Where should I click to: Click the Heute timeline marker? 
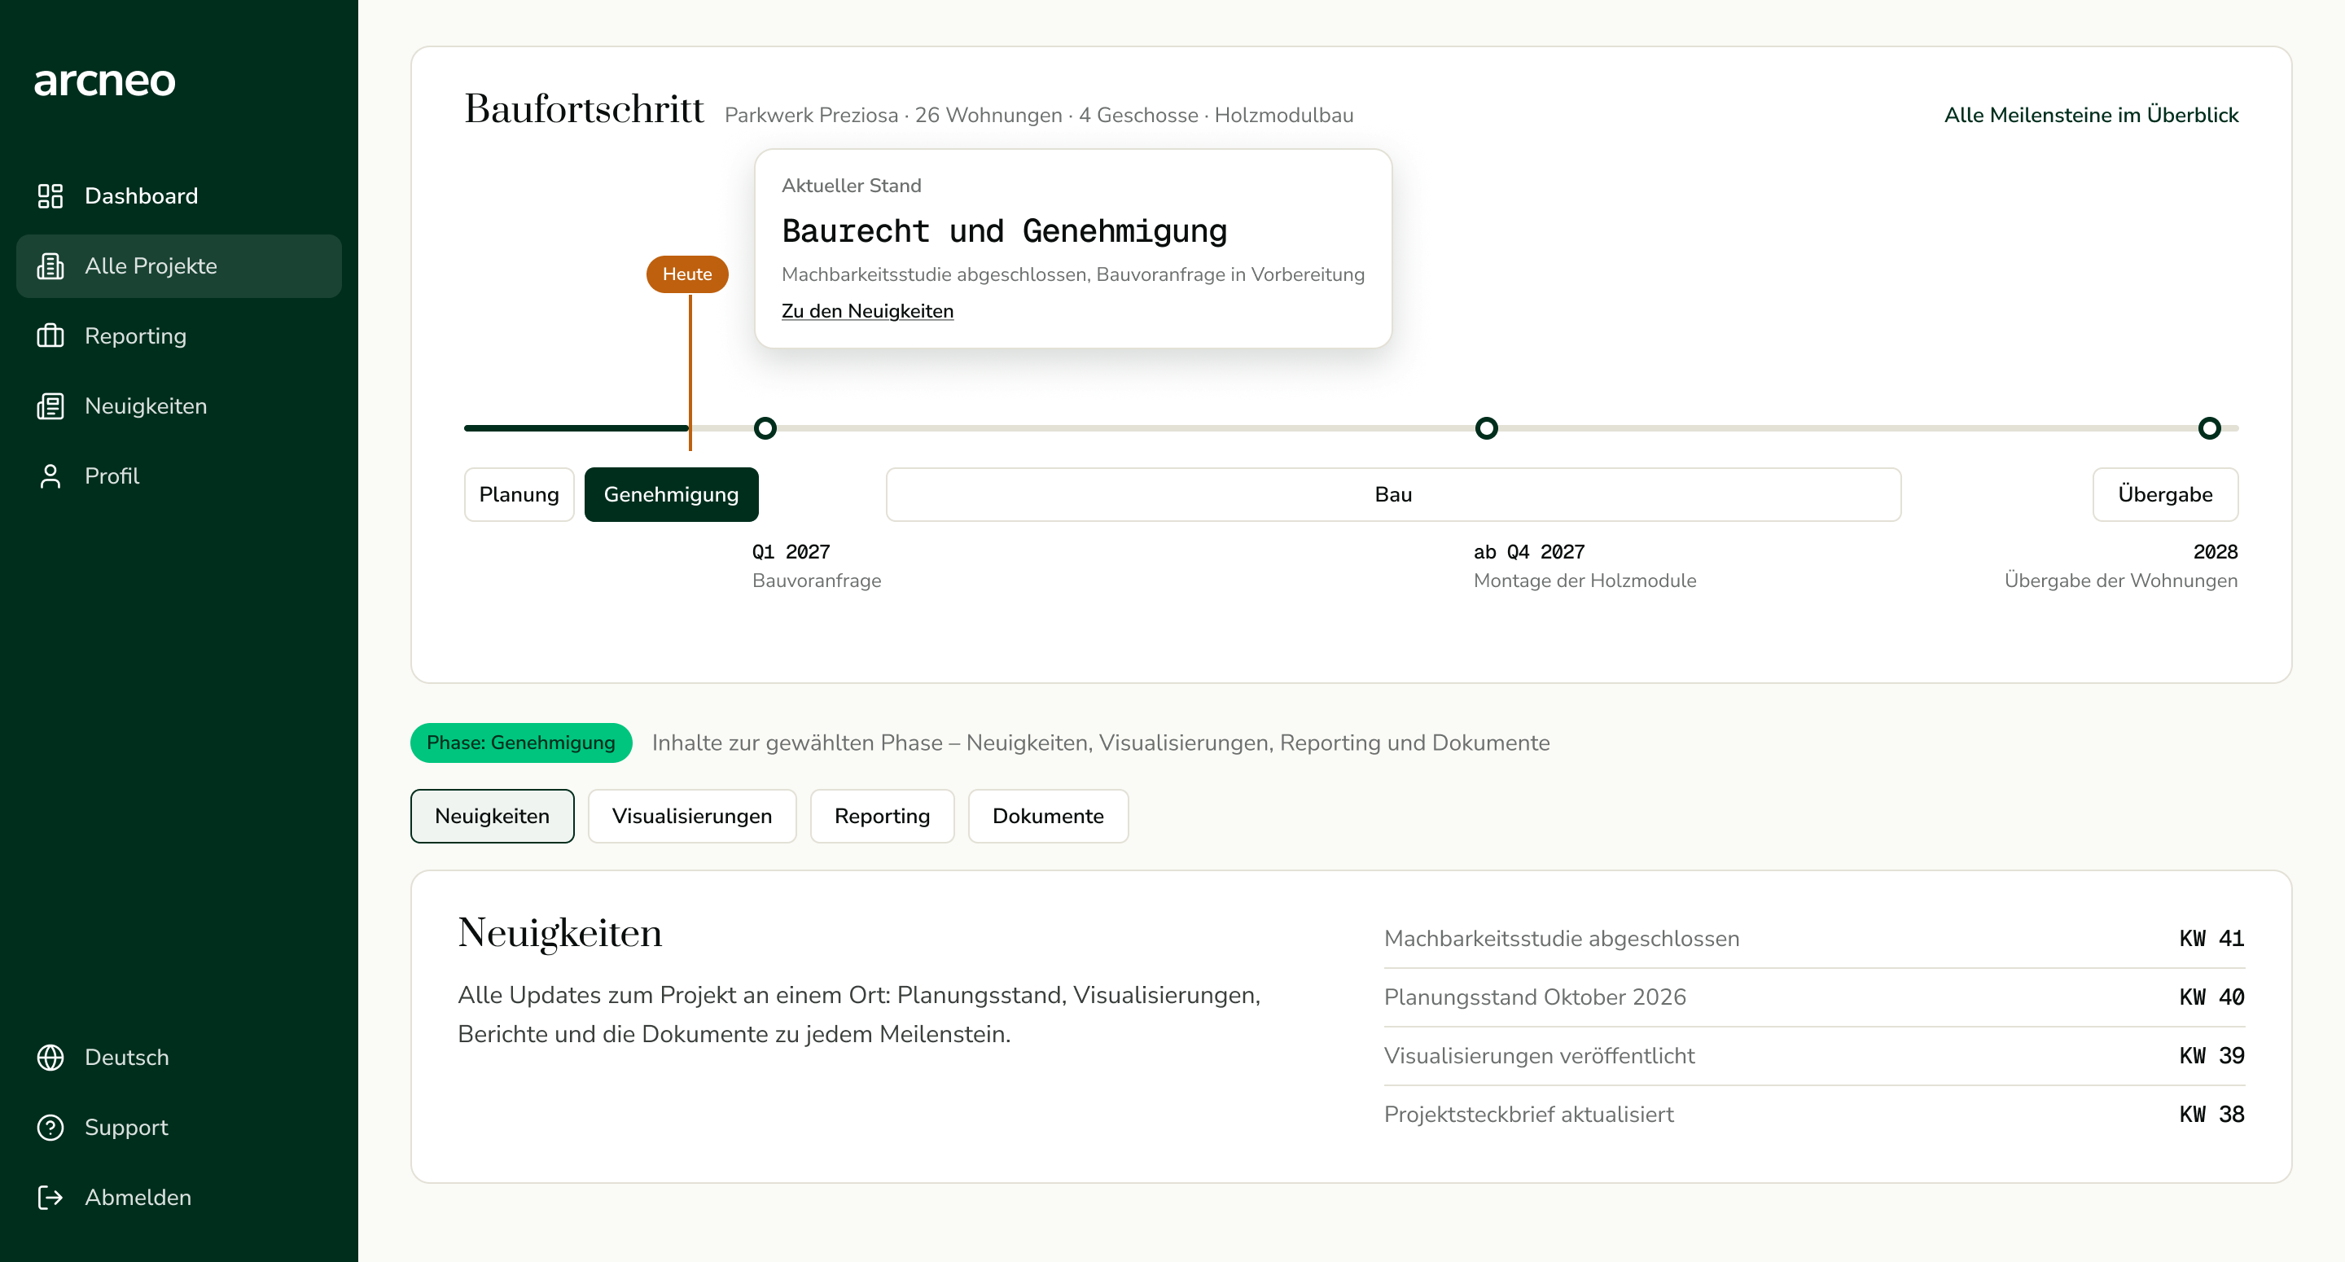pyautogui.click(x=687, y=274)
